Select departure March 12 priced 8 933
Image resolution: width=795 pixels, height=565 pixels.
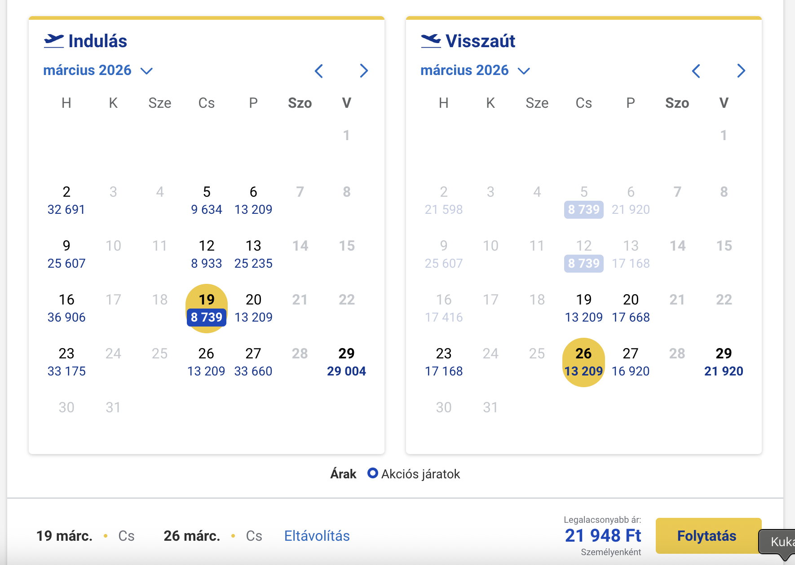(207, 254)
